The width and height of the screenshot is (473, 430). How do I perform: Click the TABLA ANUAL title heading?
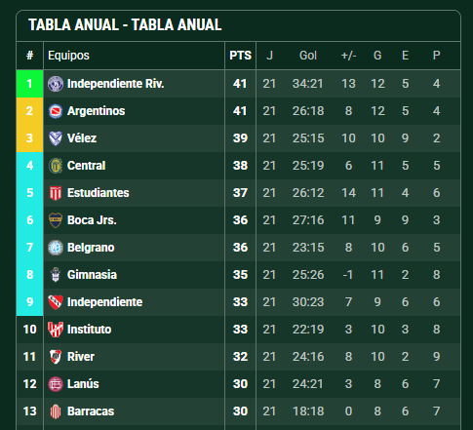(125, 25)
